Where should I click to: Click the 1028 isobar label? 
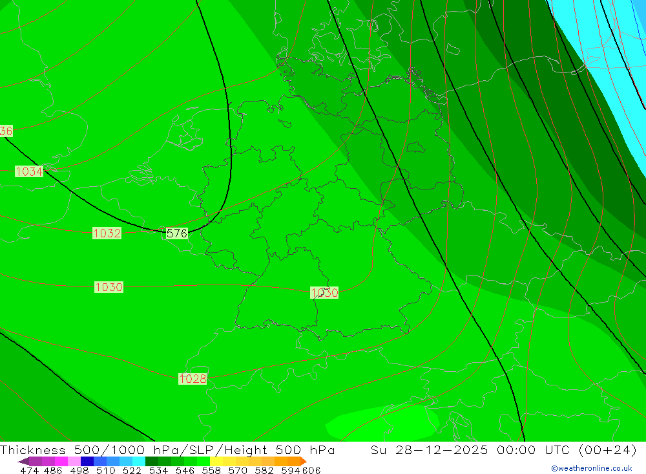[x=193, y=379]
